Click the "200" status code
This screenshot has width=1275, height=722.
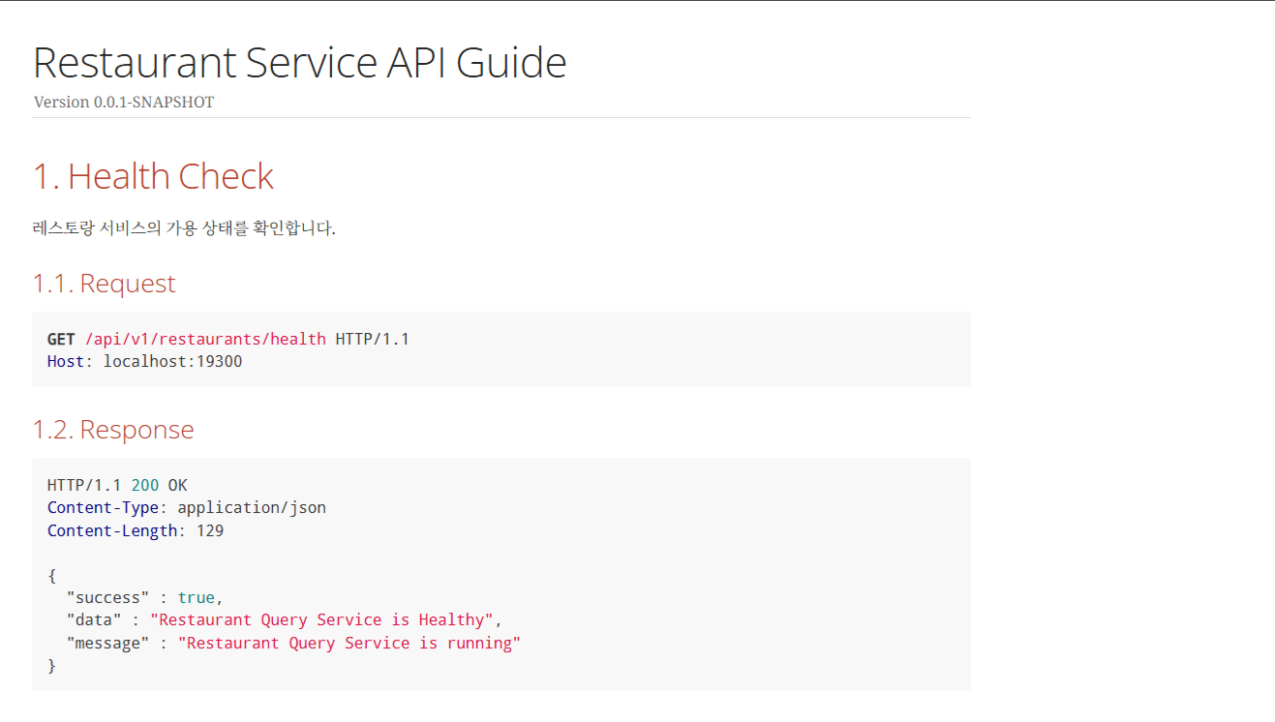[x=144, y=485]
